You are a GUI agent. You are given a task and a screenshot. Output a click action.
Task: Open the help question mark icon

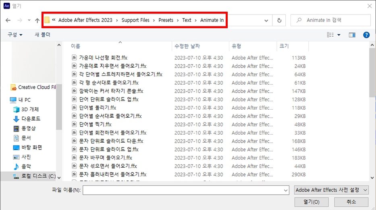point(366,35)
